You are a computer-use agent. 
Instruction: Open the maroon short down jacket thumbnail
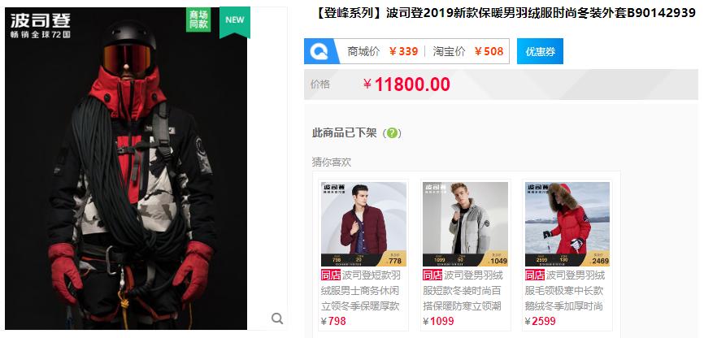click(363, 224)
